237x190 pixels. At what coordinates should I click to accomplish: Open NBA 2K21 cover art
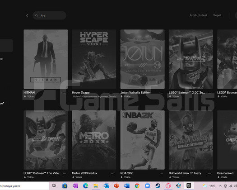pos(142,140)
